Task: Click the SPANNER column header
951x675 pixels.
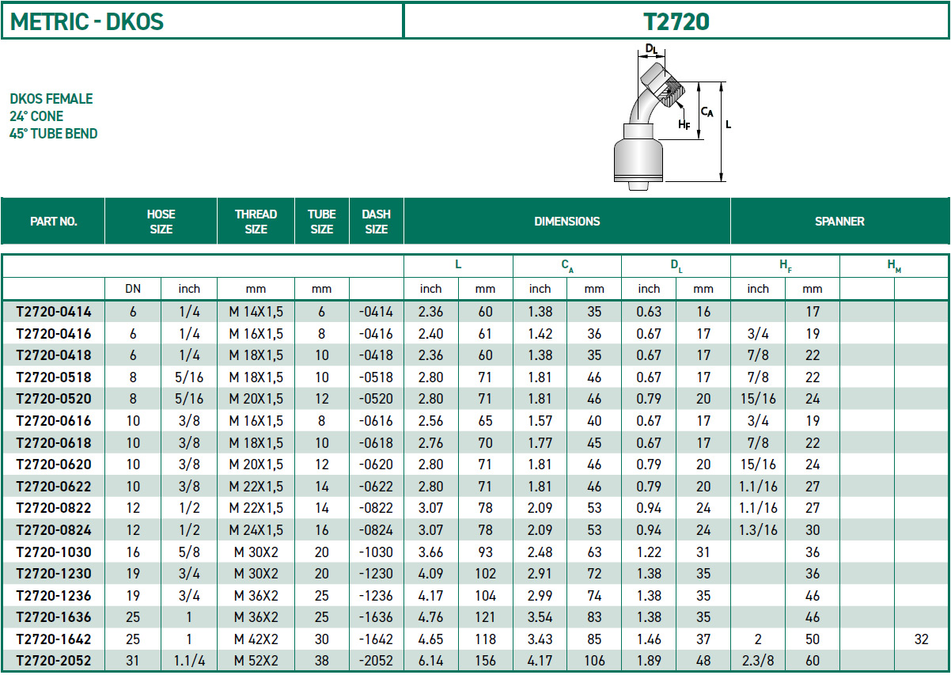Action: (x=839, y=222)
